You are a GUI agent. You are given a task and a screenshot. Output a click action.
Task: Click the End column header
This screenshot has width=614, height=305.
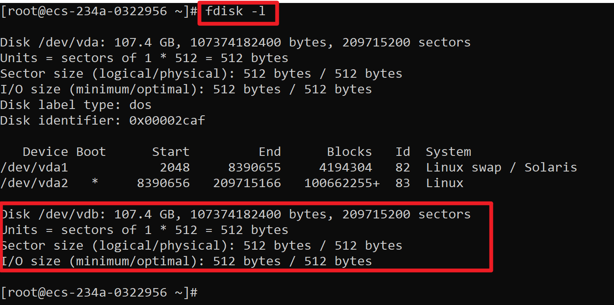tap(269, 152)
